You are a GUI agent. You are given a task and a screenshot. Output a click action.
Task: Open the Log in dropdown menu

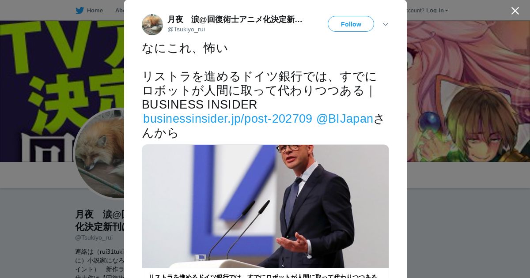click(x=437, y=10)
